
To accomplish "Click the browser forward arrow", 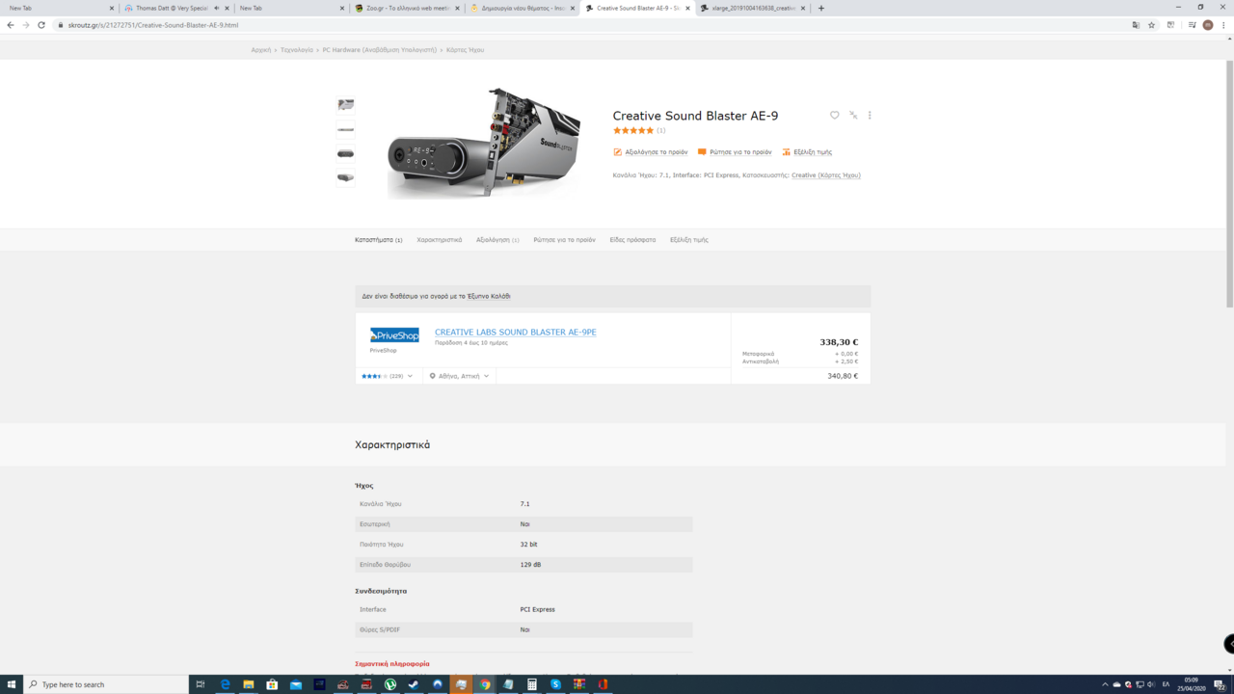I will [x=26, y=25].
